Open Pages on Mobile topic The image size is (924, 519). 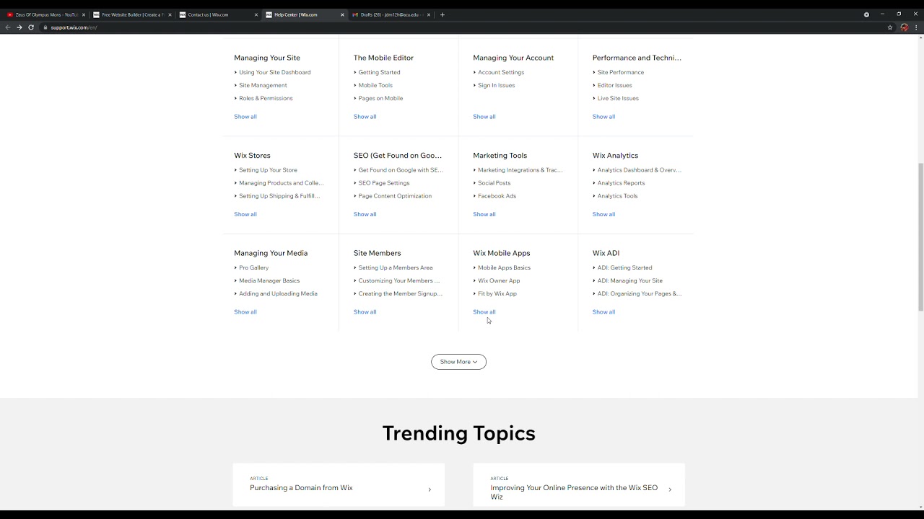coord(380,98)
